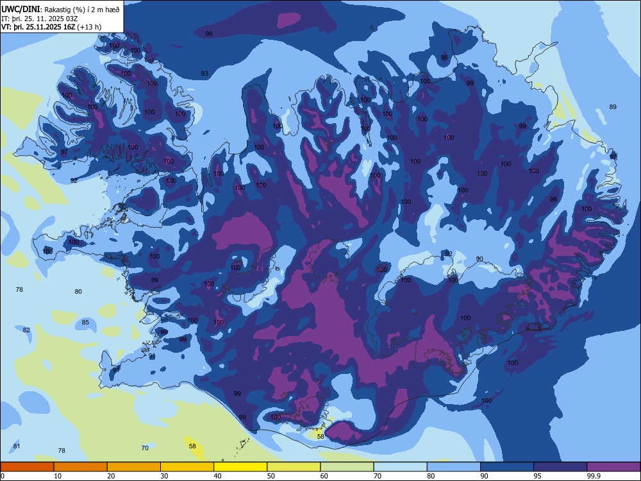Click the '81' humidity value over the sea
The height and width of the screenshot is (481, 641).
[17, 446]
